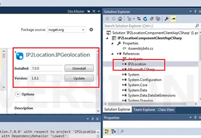Image resolution: width=201 pixels, height=138 pixels.
Task: Click the Home icon in Solution Explorer toolbar
Action: click(x=120, y=19)
